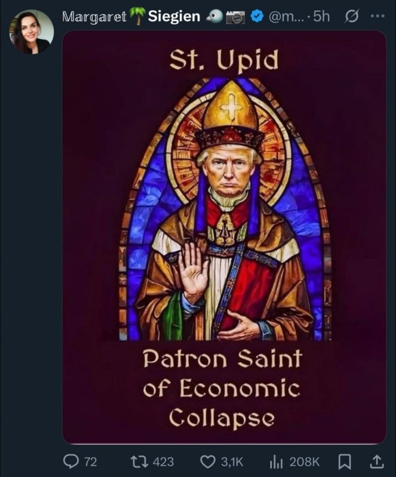
Task: Expand the three-dot more options menu
Action: [x=377, y=16]
